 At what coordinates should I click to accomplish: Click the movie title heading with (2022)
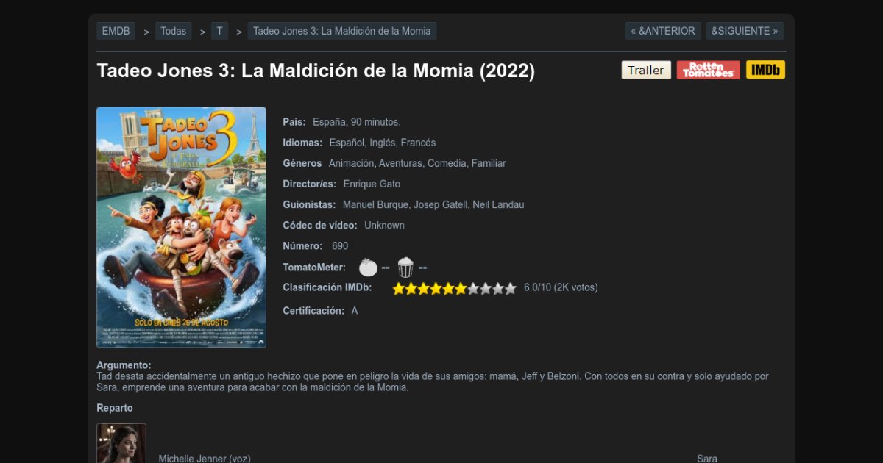tap(316, 71)
